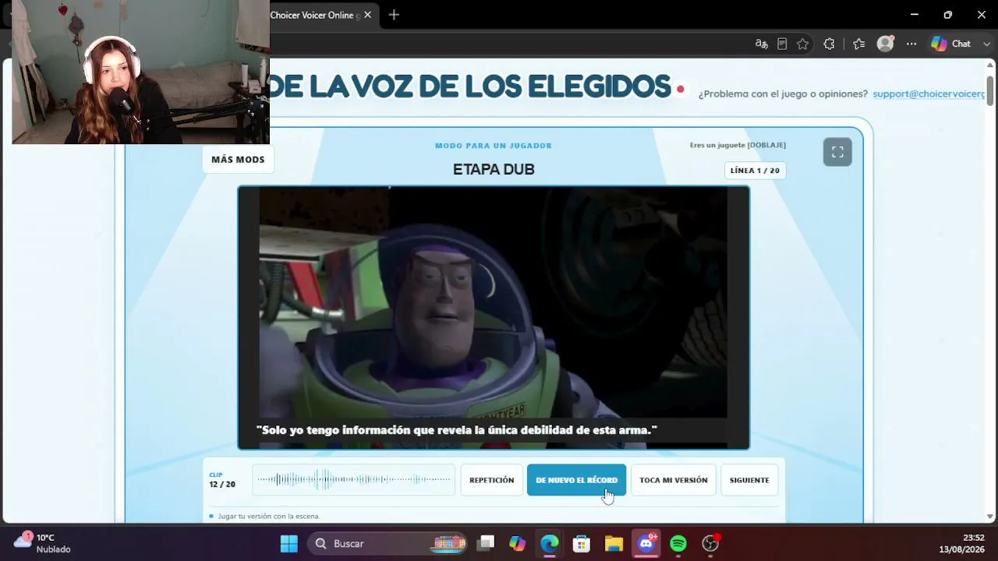Viewport: 998px width, 561px height.
Task: Click the subtitle line about 'única debilidad'
Action: pos(457,430)
